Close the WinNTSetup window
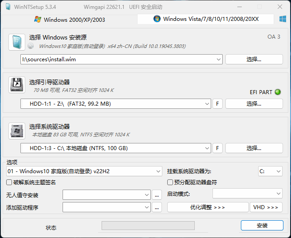This screenshot has height=238, width=291. [280, 7]
